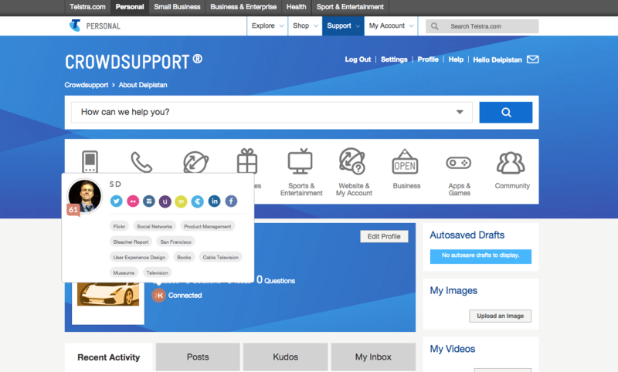Select the mobile phone category icon
The image size is (618, 372).
90,161
